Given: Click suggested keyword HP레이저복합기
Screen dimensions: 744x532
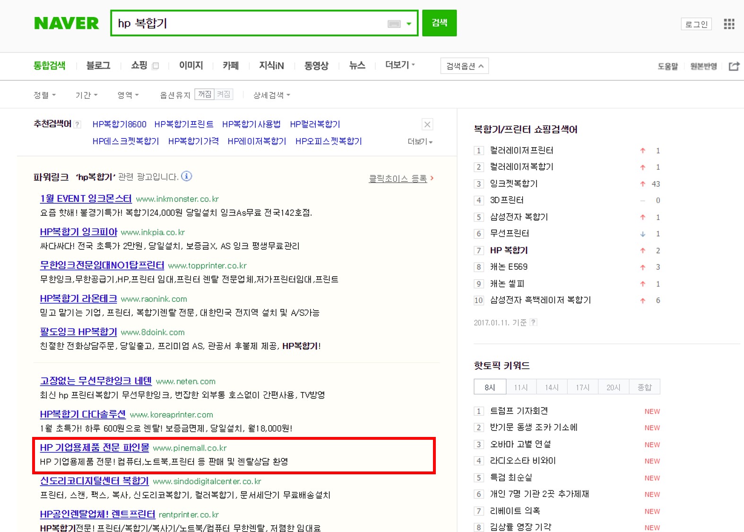Looking at the screenshot, I should point(257,141).
